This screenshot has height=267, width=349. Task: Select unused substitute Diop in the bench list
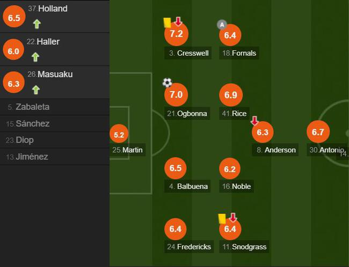[25, 140]
